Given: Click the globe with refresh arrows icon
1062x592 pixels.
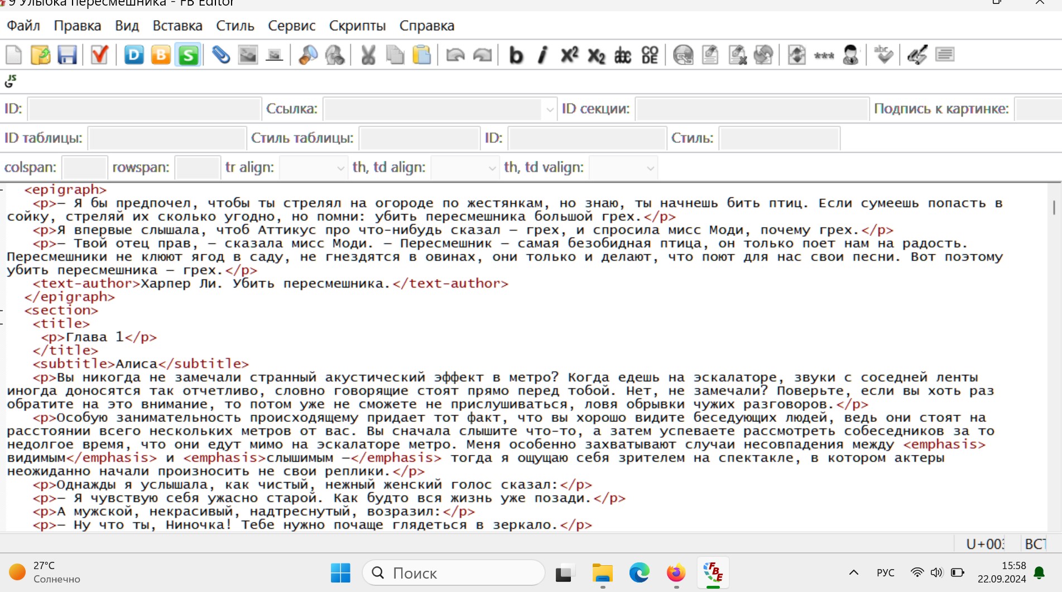Looking at the screenshot, I should click(x=763, y=55).
